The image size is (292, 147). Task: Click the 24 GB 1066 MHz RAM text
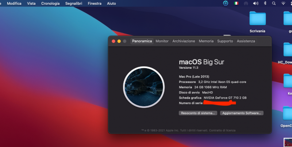click(x=211, y=87)
